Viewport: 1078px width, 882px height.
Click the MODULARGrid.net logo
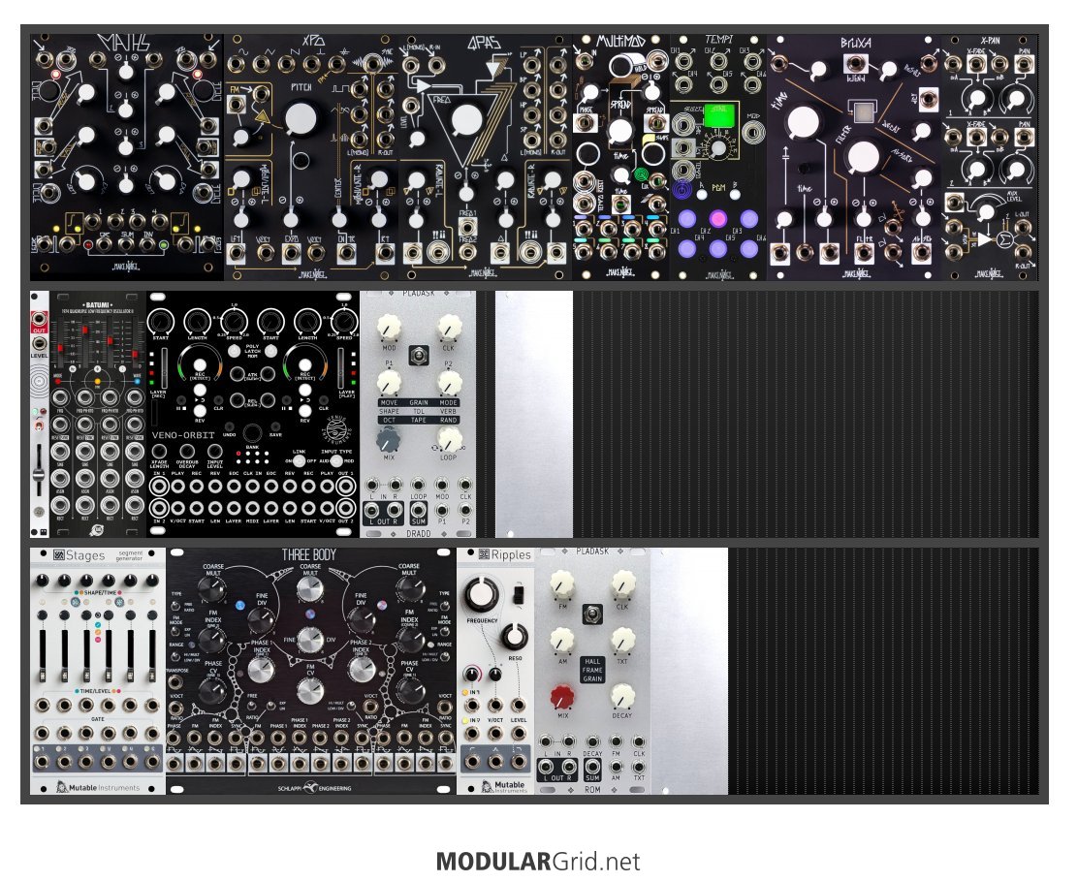tap(538, 861)
